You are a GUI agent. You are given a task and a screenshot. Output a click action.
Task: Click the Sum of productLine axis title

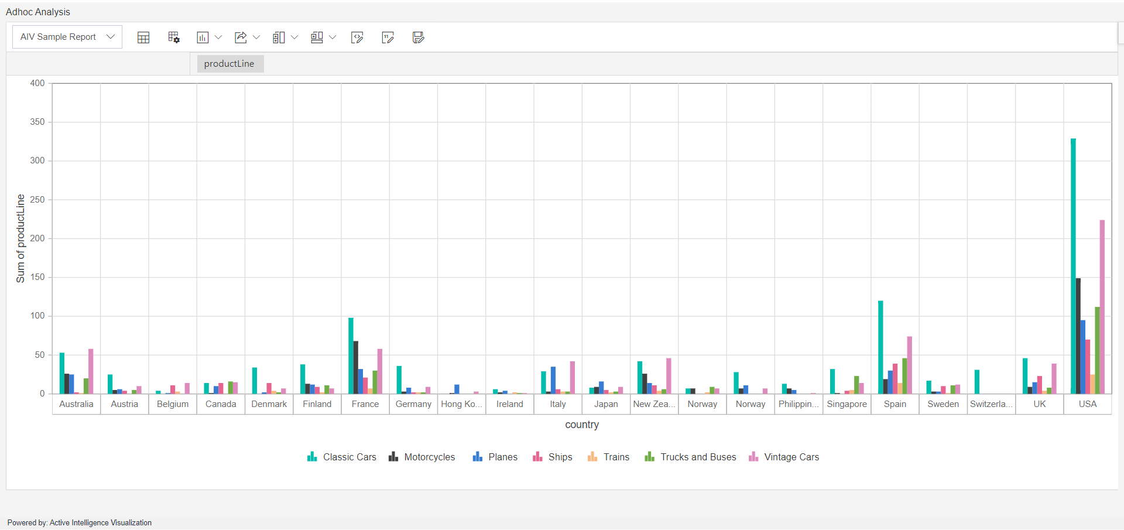coord(20,238)
